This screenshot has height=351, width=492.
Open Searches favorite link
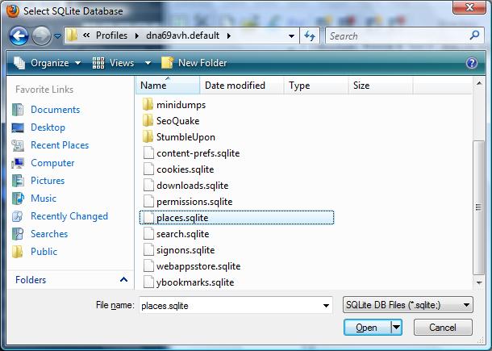click(49, 234)
